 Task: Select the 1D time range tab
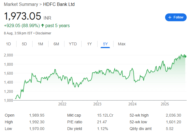tap(8, 44)
